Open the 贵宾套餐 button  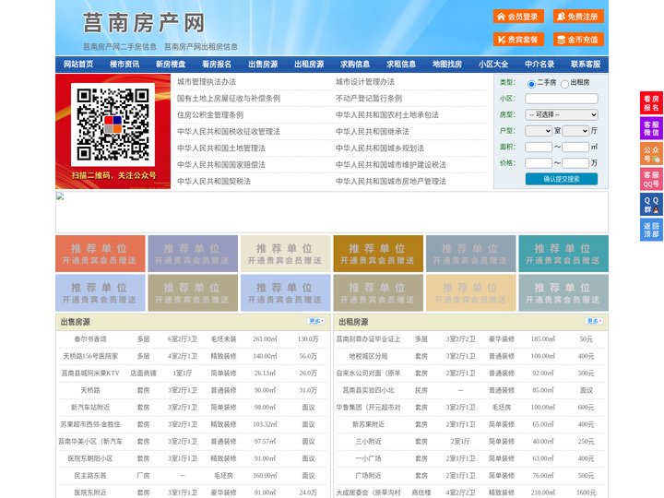coord(518,40)
